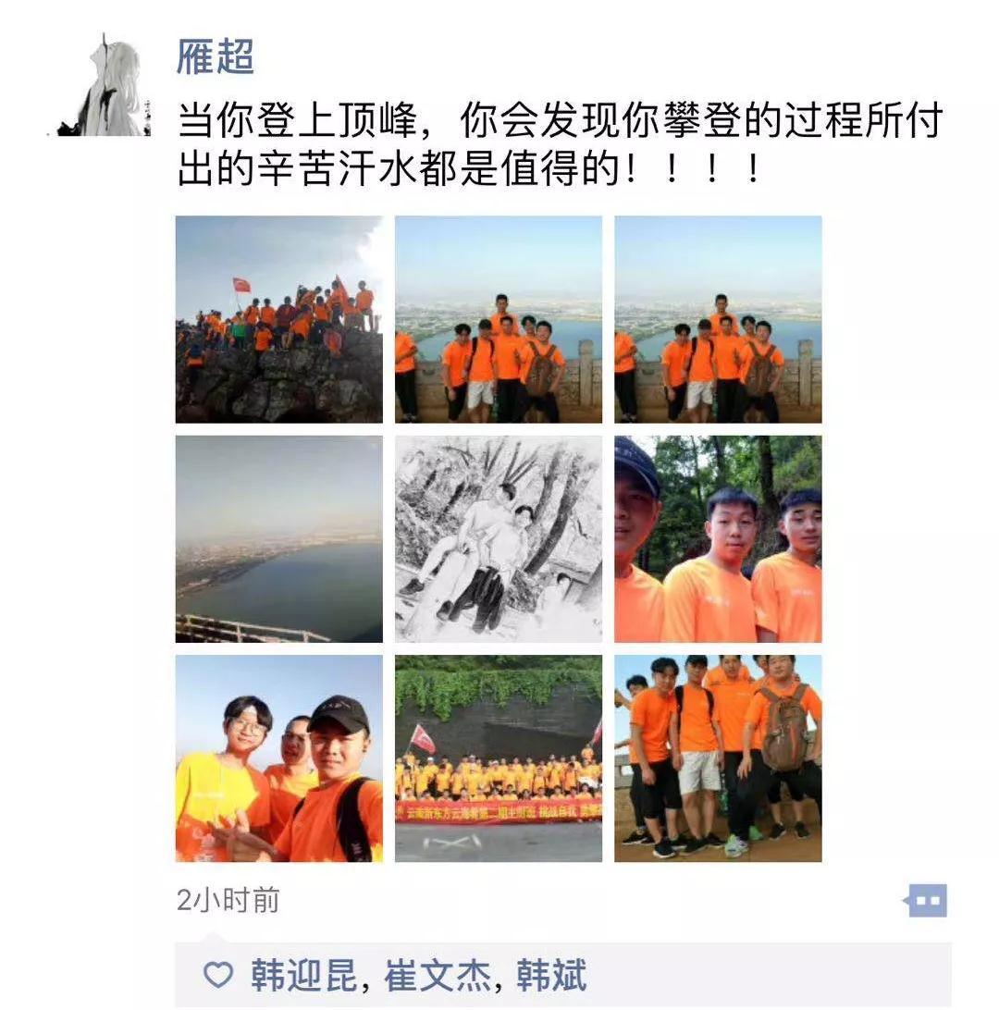Open the bottom-right full-body group photo
This screenshot has height=1010, width=999.
coord(718,758)
